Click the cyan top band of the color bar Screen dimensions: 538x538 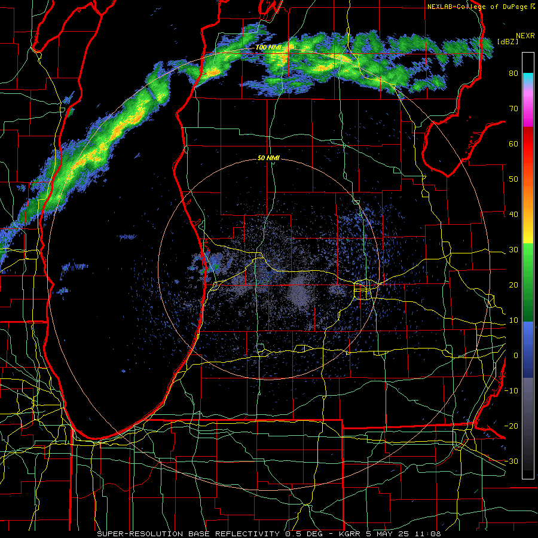tap(528, 78)
